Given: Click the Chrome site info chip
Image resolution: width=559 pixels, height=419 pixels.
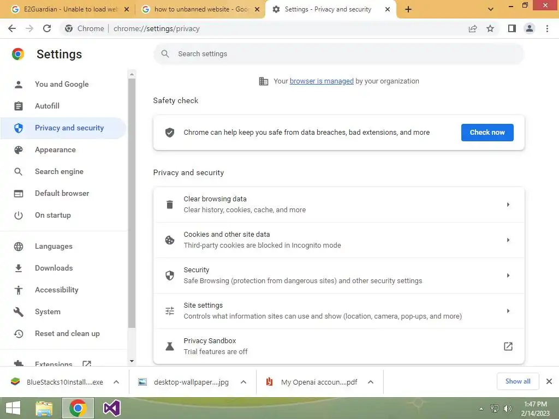Looking at the screenshot, I should click(85, 28).
